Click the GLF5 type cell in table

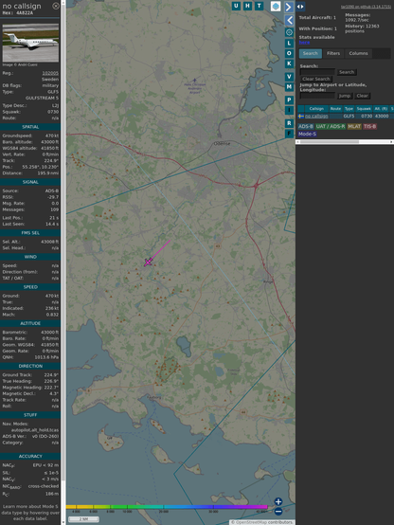coord(349,117)
